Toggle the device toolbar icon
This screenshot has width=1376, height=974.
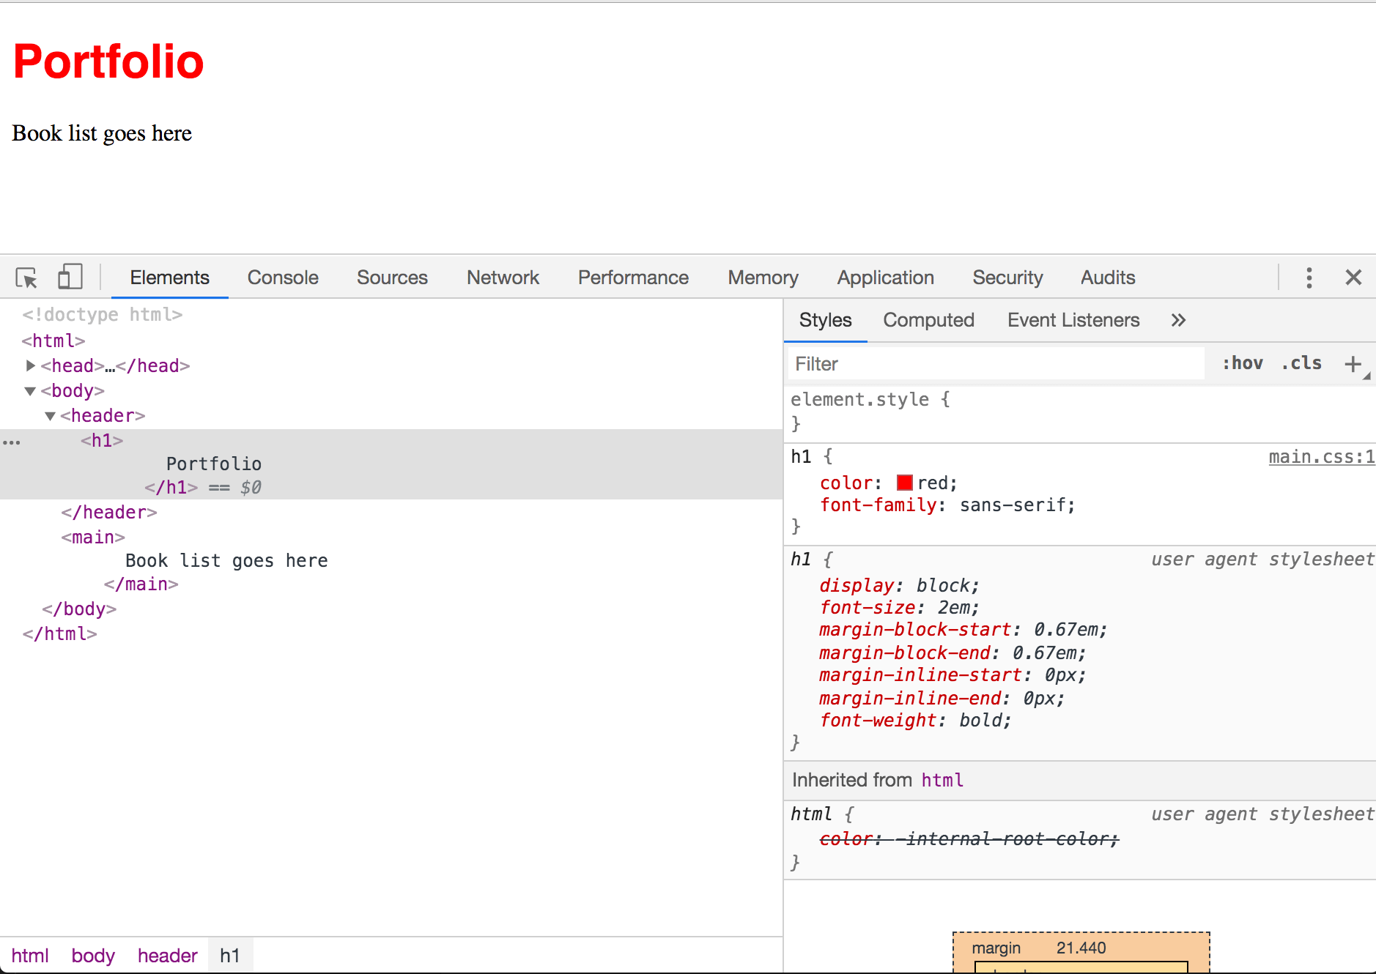(70, 277)
